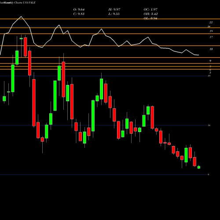
Task: Click the 'L: 9.55' low value
Action: (114, 14)
